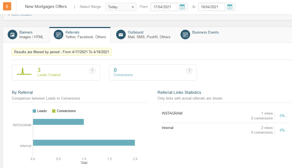This screenshot has height=168, width=292.
Task: Click the By Referral heading
Action: click(22, 92)
